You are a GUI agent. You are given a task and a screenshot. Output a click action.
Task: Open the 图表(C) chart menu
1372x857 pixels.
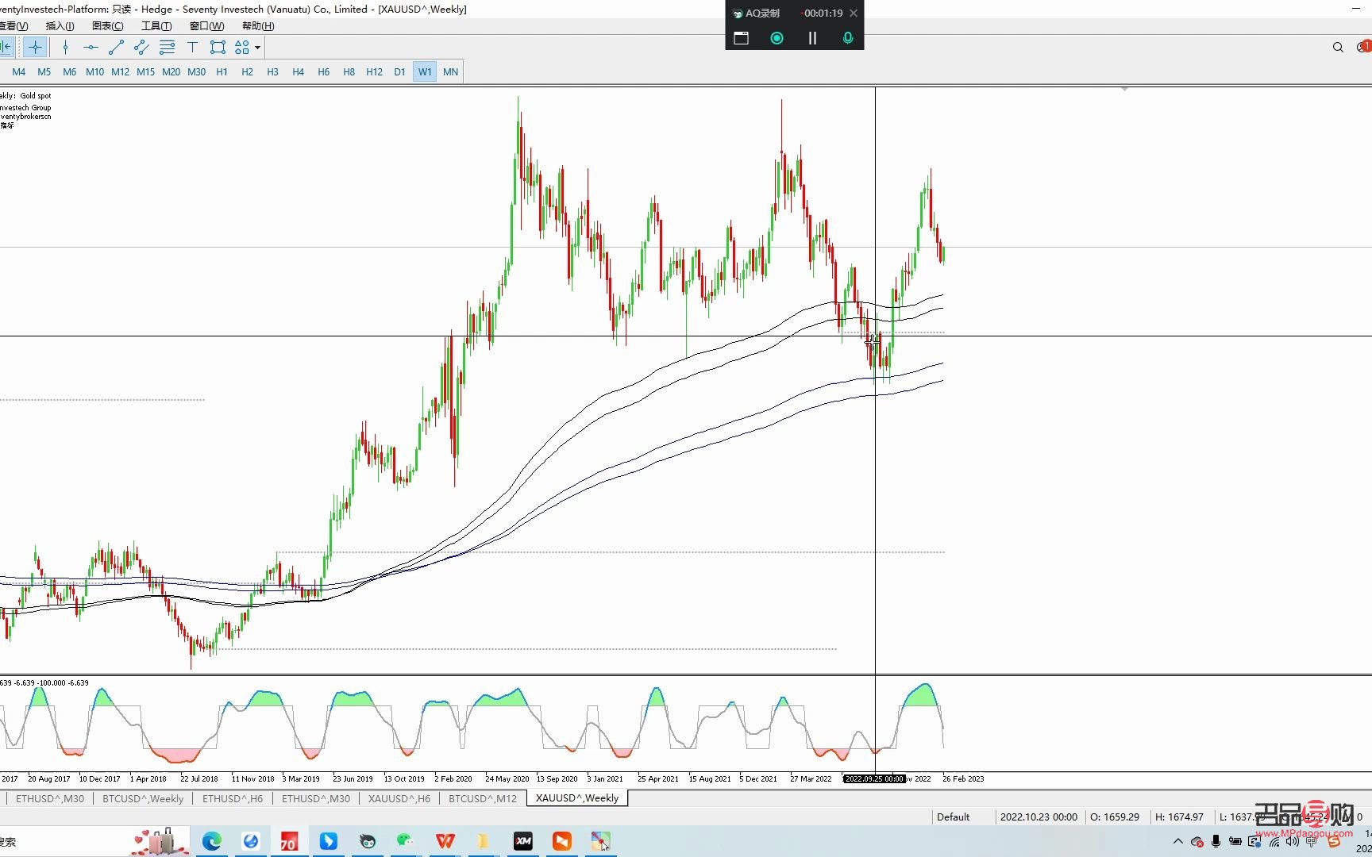coord(107,26)
